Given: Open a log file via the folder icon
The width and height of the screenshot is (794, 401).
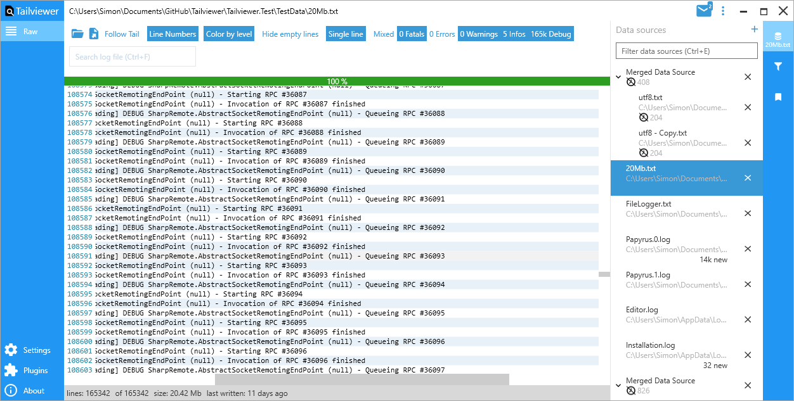Looking at the screenshot, I should (x=77, y=34).
